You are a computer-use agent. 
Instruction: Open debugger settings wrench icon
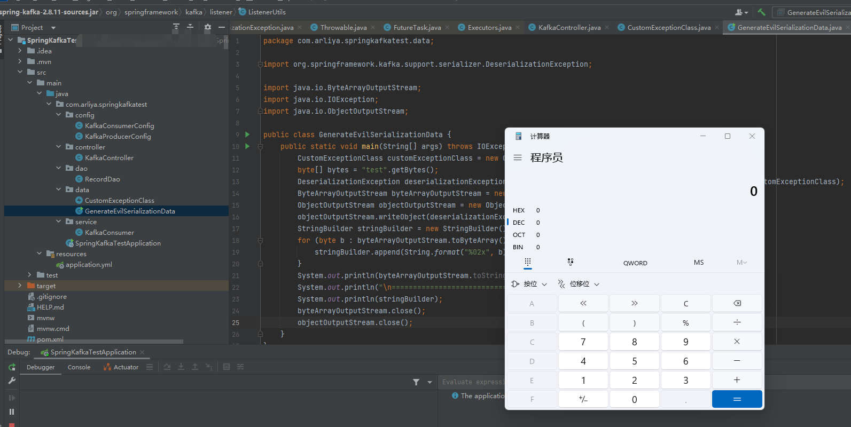(12, 381)
